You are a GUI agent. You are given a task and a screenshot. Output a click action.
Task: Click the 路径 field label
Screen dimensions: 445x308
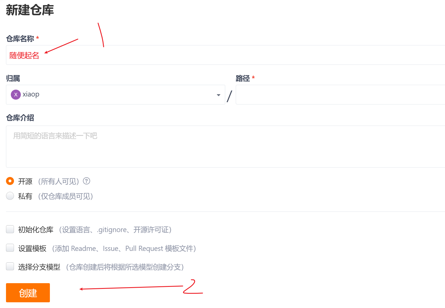pos(243,78)
